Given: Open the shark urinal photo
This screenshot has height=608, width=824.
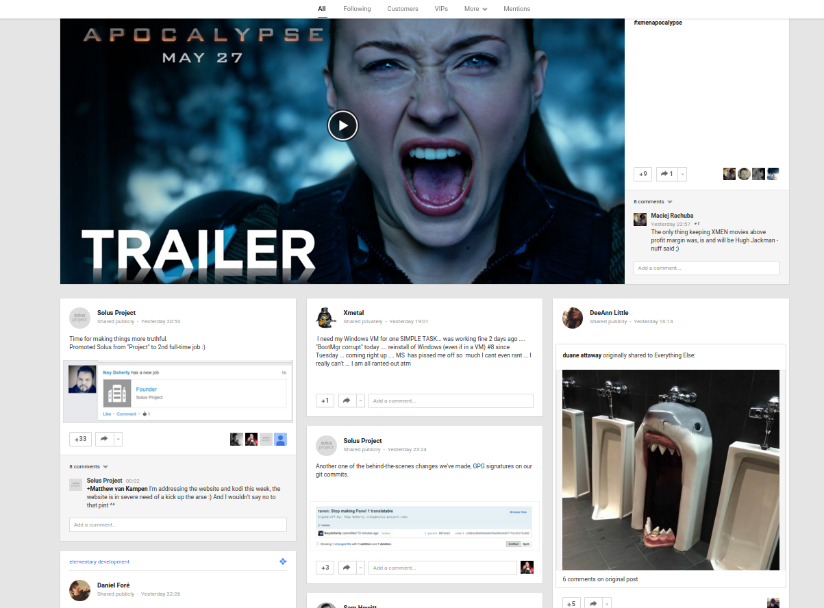Looking at the screenshot, I should click(671, 470).
